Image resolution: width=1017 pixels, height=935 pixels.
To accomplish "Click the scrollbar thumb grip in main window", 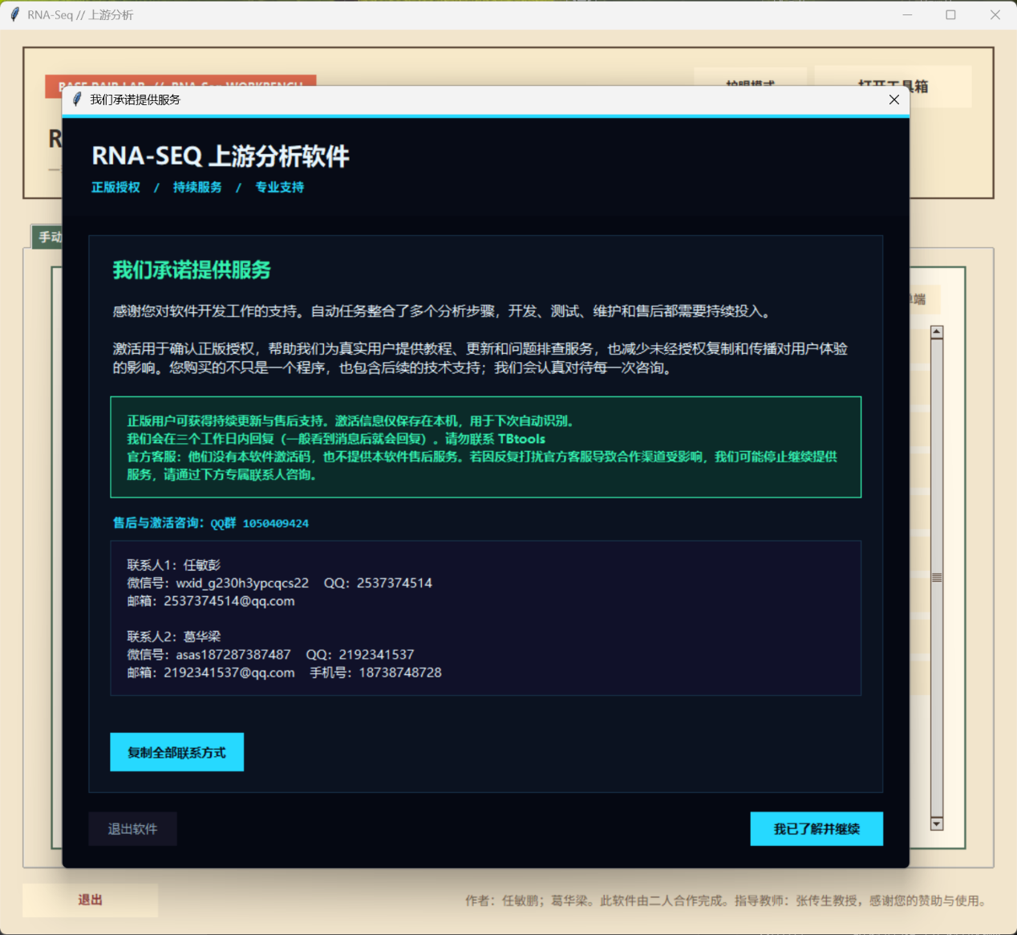I will click(937, 578).
